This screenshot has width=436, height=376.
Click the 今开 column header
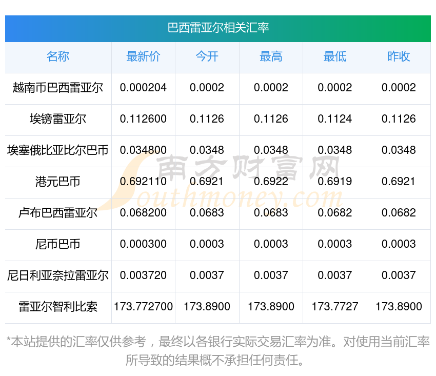click(x=207, y=57)
